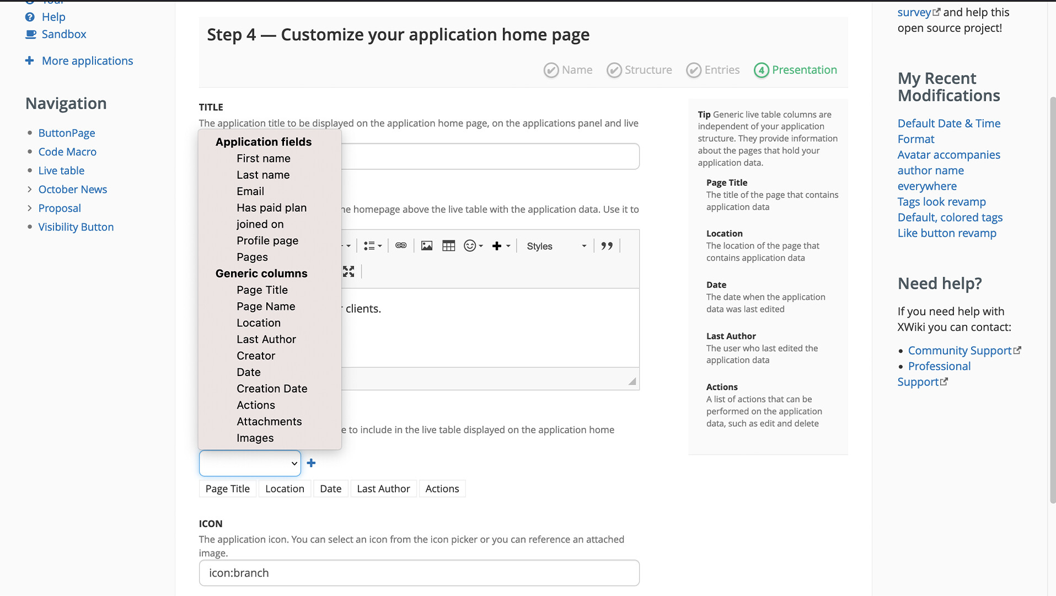Screen dimensions: 1056x596
Task: Click the insert link icon in editor toolbar
Action: coord(401,246)
